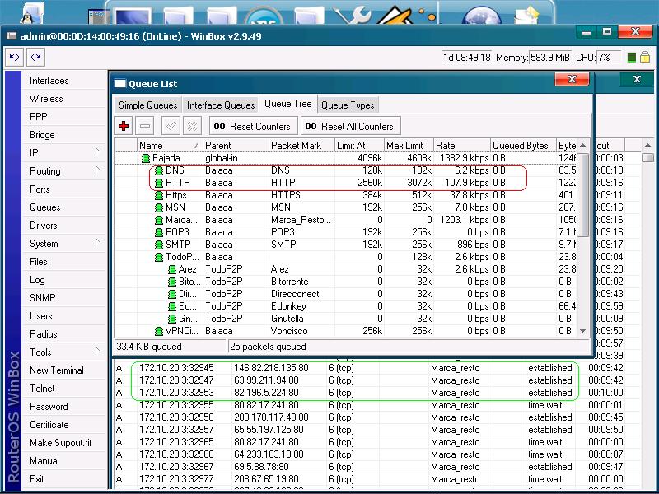Select the POP3 queue icon
The height and width of the screenshot is (494, 659).
click(159, 232)
